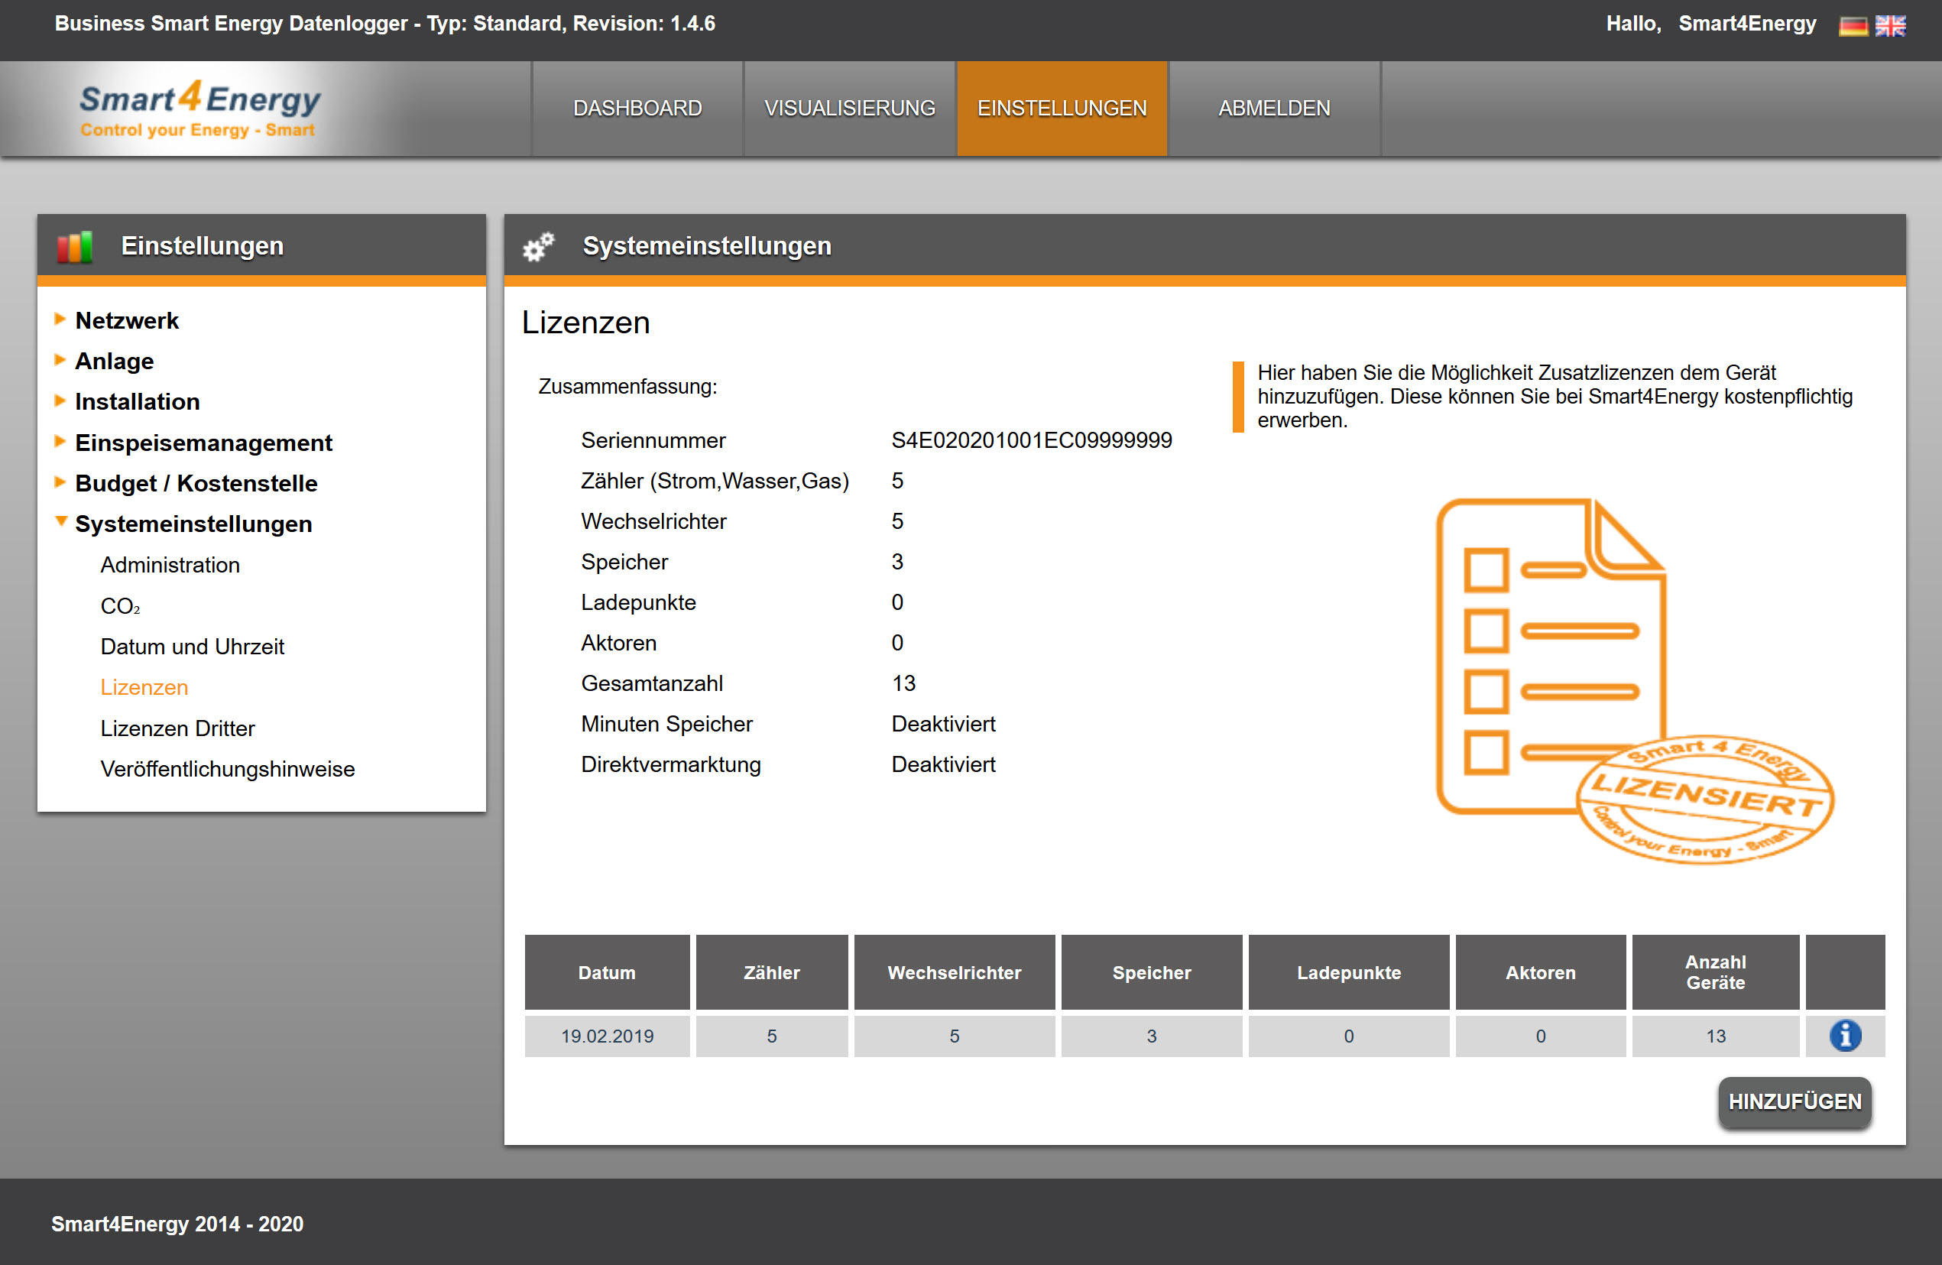Expand the Anlage section arrow
1942x1265 pixels.
point(60,360)
